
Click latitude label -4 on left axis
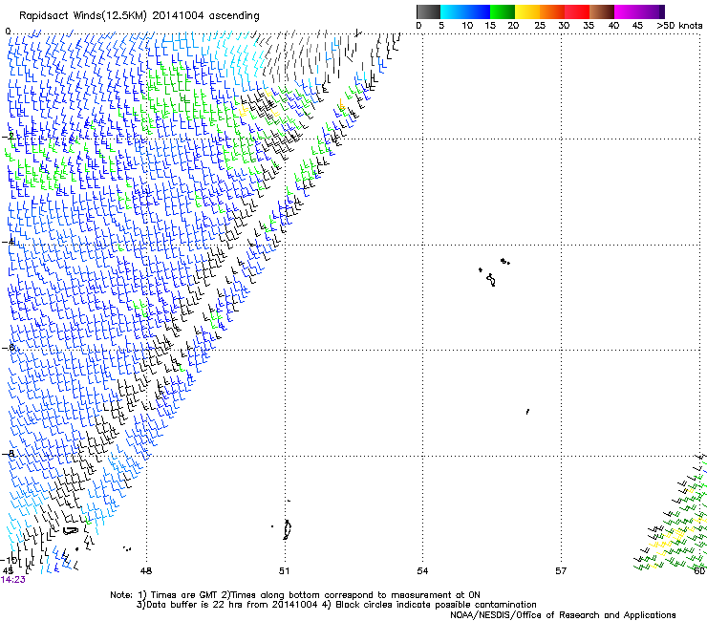(8, 242)
